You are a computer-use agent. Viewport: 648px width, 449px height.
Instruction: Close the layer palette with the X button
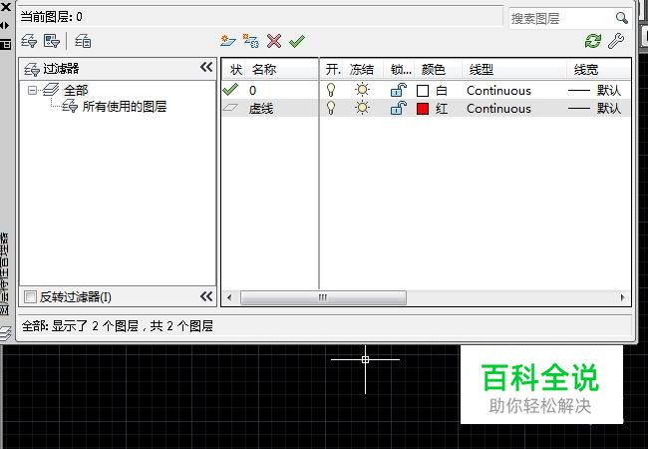(6, 7)
